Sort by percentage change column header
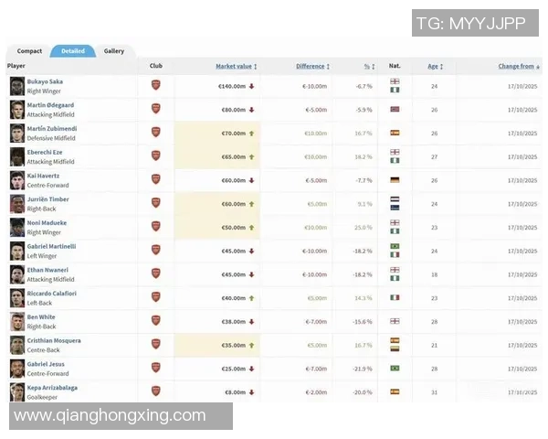The image size is (548, 439). (x=368, y=66)
